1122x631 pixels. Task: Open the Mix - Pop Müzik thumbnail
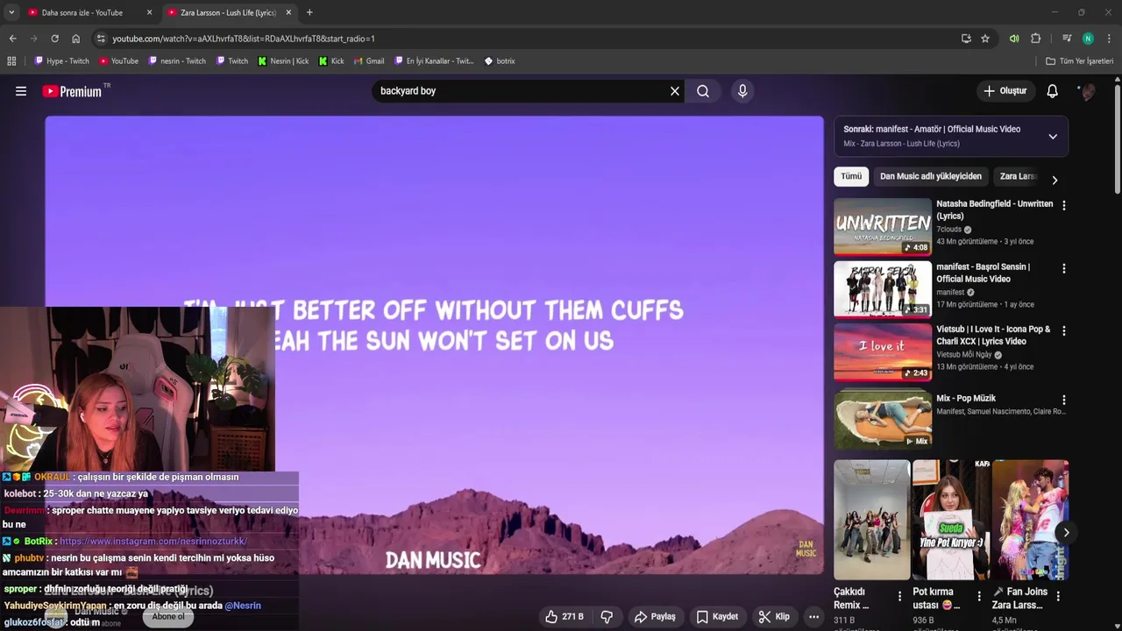tap(883, 419)
